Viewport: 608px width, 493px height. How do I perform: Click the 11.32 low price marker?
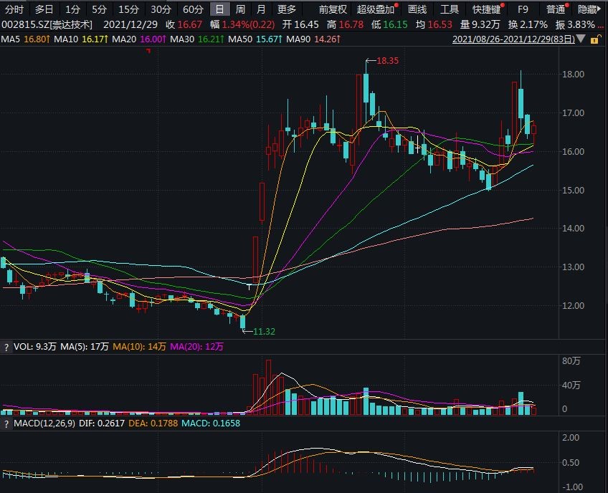pyautogui.click(x=264, y=331)
